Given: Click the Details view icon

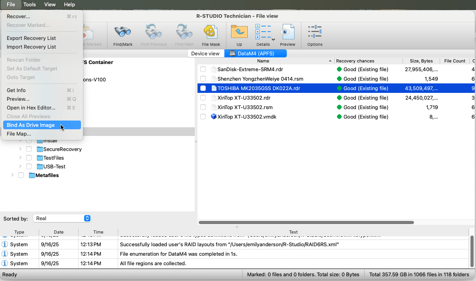Looking at the screenshot, I should 263,33.
